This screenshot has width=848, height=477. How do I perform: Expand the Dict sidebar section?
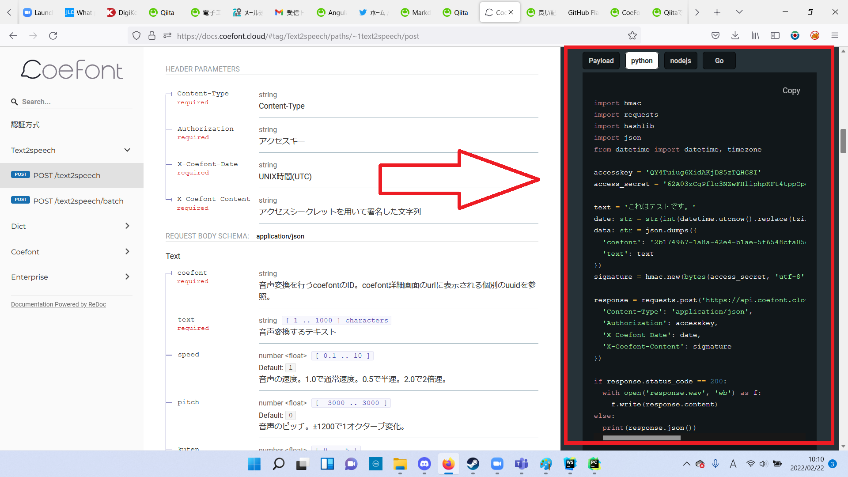(x=127, y=226)
